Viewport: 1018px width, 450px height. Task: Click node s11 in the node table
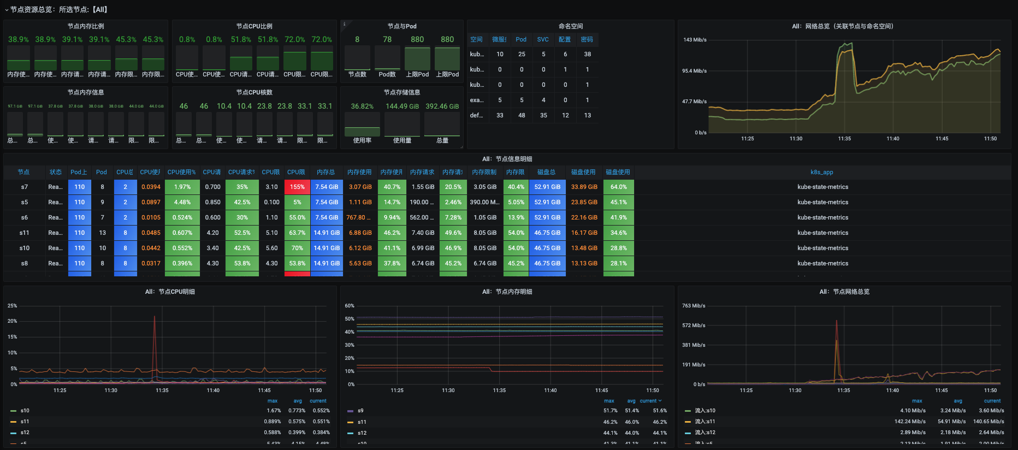(x=25, y=233)
